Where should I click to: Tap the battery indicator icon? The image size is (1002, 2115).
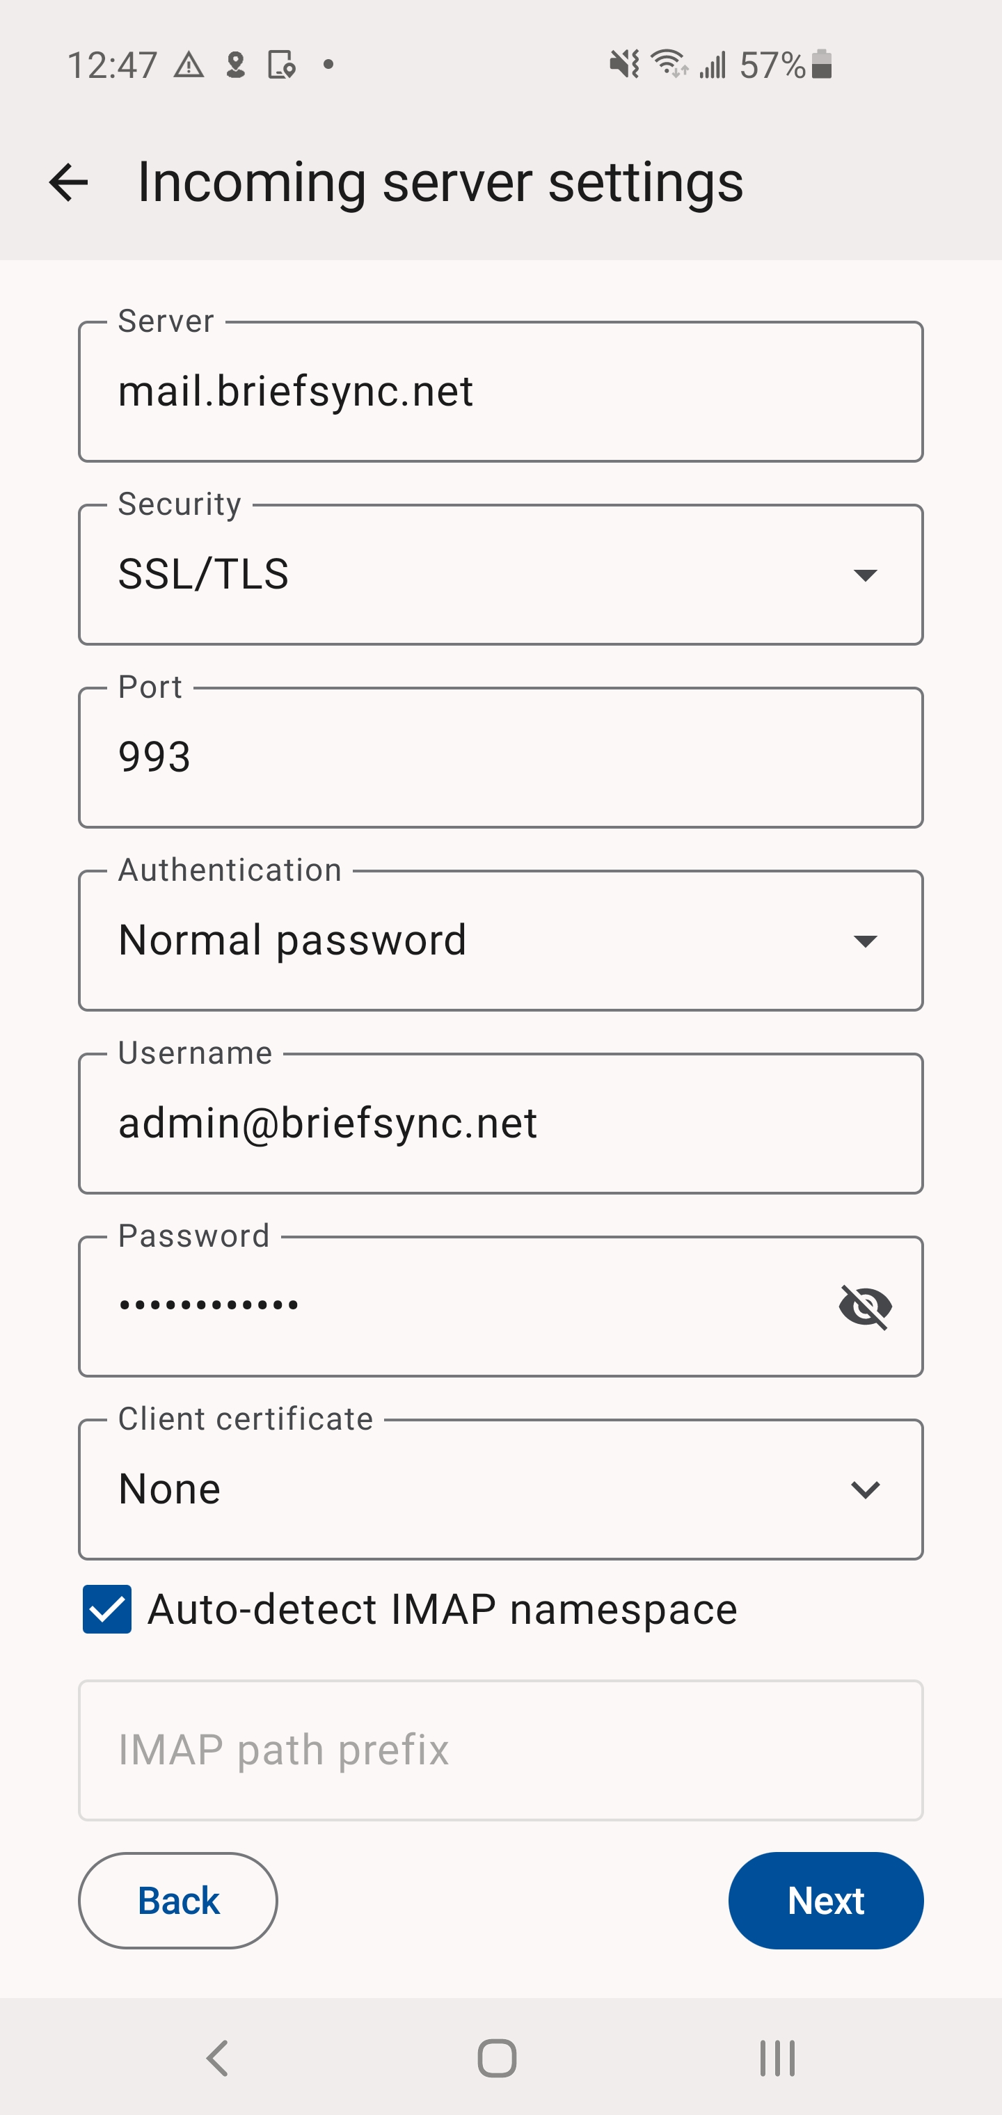[x=821, y=63]
